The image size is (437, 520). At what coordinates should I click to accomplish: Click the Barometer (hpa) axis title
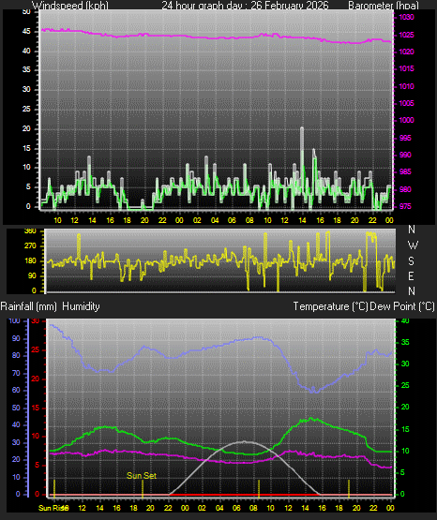click(384, 6)
